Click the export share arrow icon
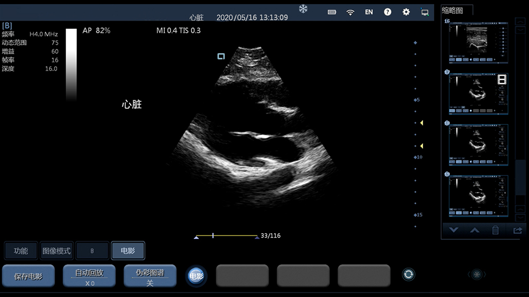529x297 pixels. pyautogui.click(x=517, y=230)
